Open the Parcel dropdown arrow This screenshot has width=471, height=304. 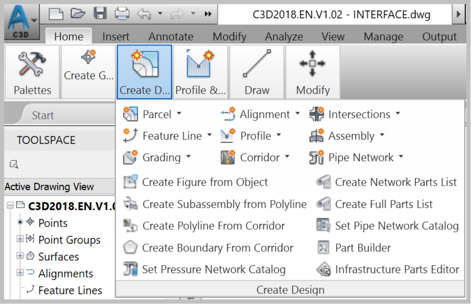(179, 114)
